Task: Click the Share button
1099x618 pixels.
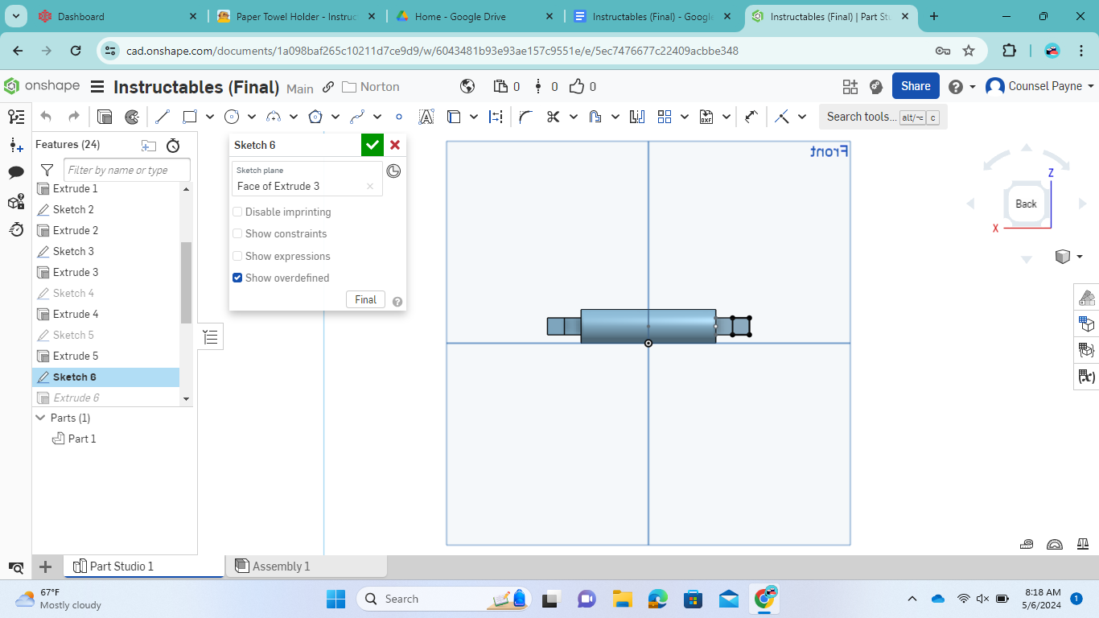Action: [x=916, y=86]
